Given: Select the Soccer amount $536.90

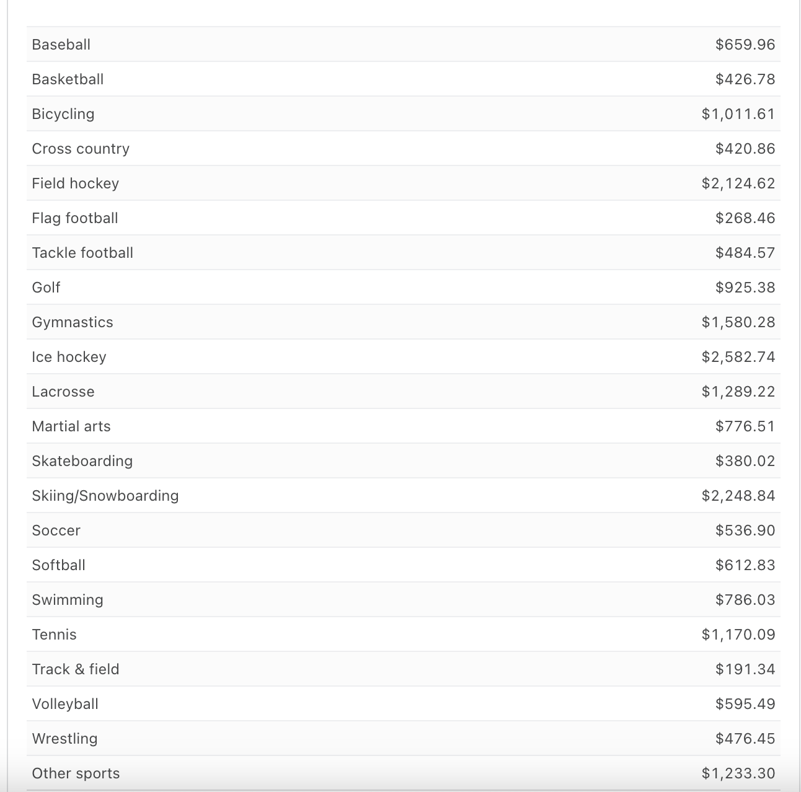Looking at the screenshot, I should (745, 530).
